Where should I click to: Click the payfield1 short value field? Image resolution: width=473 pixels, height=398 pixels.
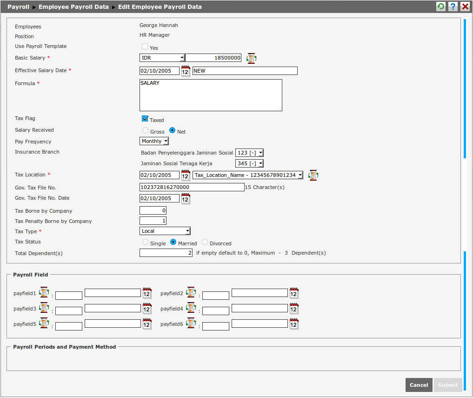(x=69, y=295)
